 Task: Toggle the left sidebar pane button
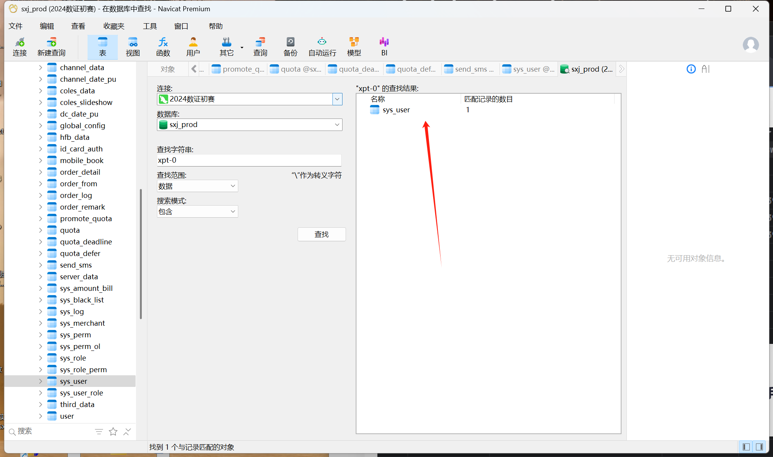click(x=746, y=447)
